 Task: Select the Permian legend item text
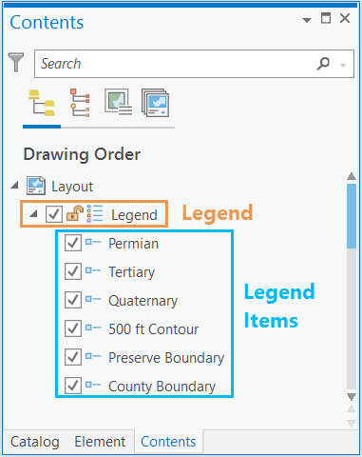pos(133,244)
